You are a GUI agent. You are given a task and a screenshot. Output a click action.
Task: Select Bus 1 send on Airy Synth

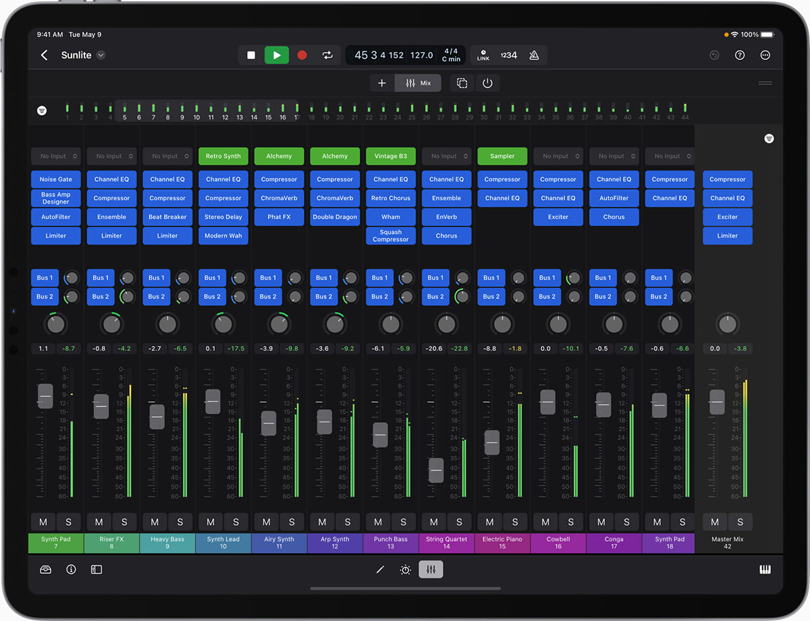tap(268, 278)
